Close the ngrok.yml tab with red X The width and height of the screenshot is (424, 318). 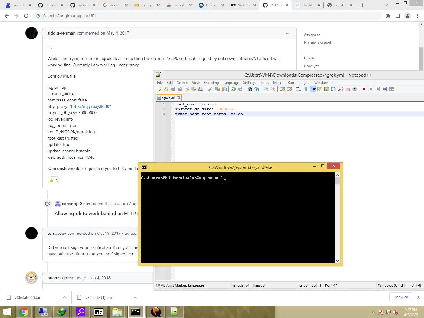(x=178, y=98)
